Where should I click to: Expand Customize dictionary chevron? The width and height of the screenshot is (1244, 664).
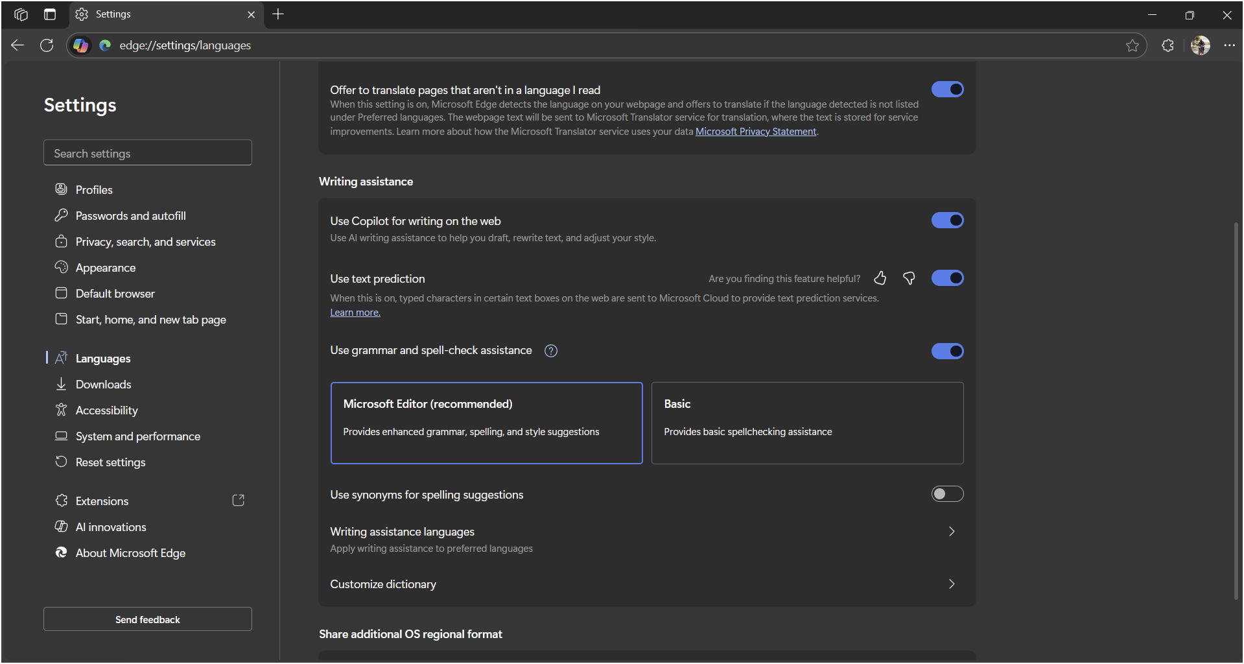[952, 584]
